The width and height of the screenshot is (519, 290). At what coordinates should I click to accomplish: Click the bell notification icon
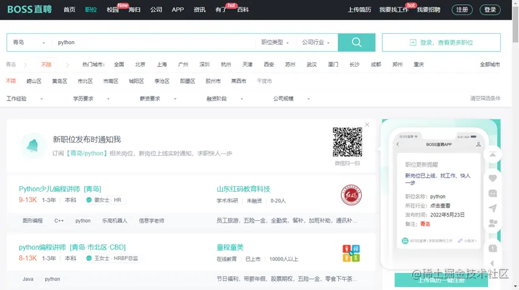32,146
